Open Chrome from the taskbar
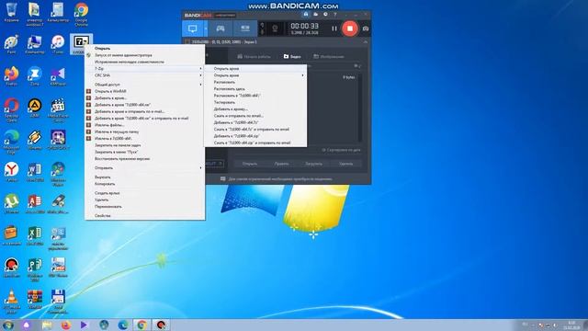 (141, 325)
